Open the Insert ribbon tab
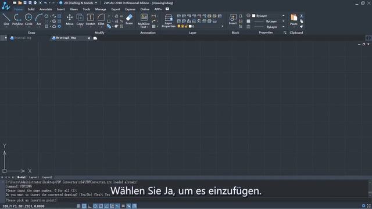The width and height of the screenshot is (372, 209). (60, 9)
